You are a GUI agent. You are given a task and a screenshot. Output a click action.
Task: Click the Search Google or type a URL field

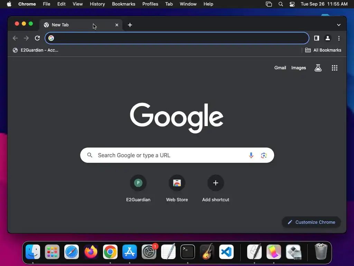click(x=177, y=155)
